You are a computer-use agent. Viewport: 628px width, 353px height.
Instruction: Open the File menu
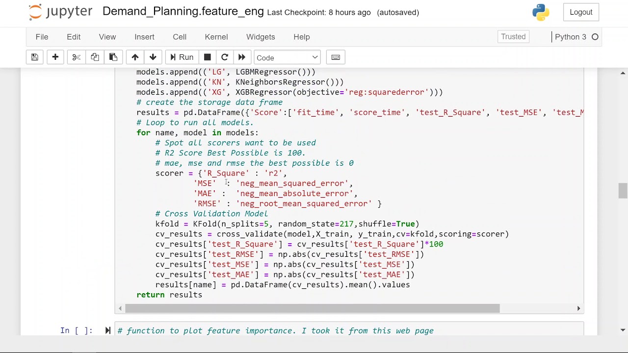pyautogui.click(x=42, y=37)
